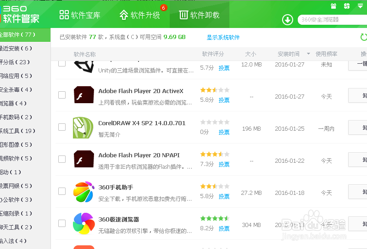Click the green refresh icon
The width and height of the screenshot is (367, 249).
(x=364, y=37)
